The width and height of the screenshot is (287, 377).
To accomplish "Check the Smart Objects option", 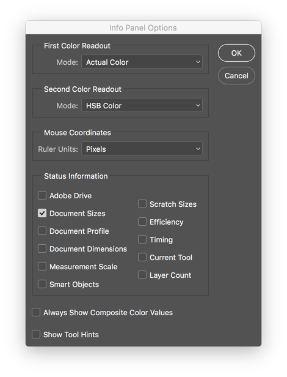I will coord(42,284).
